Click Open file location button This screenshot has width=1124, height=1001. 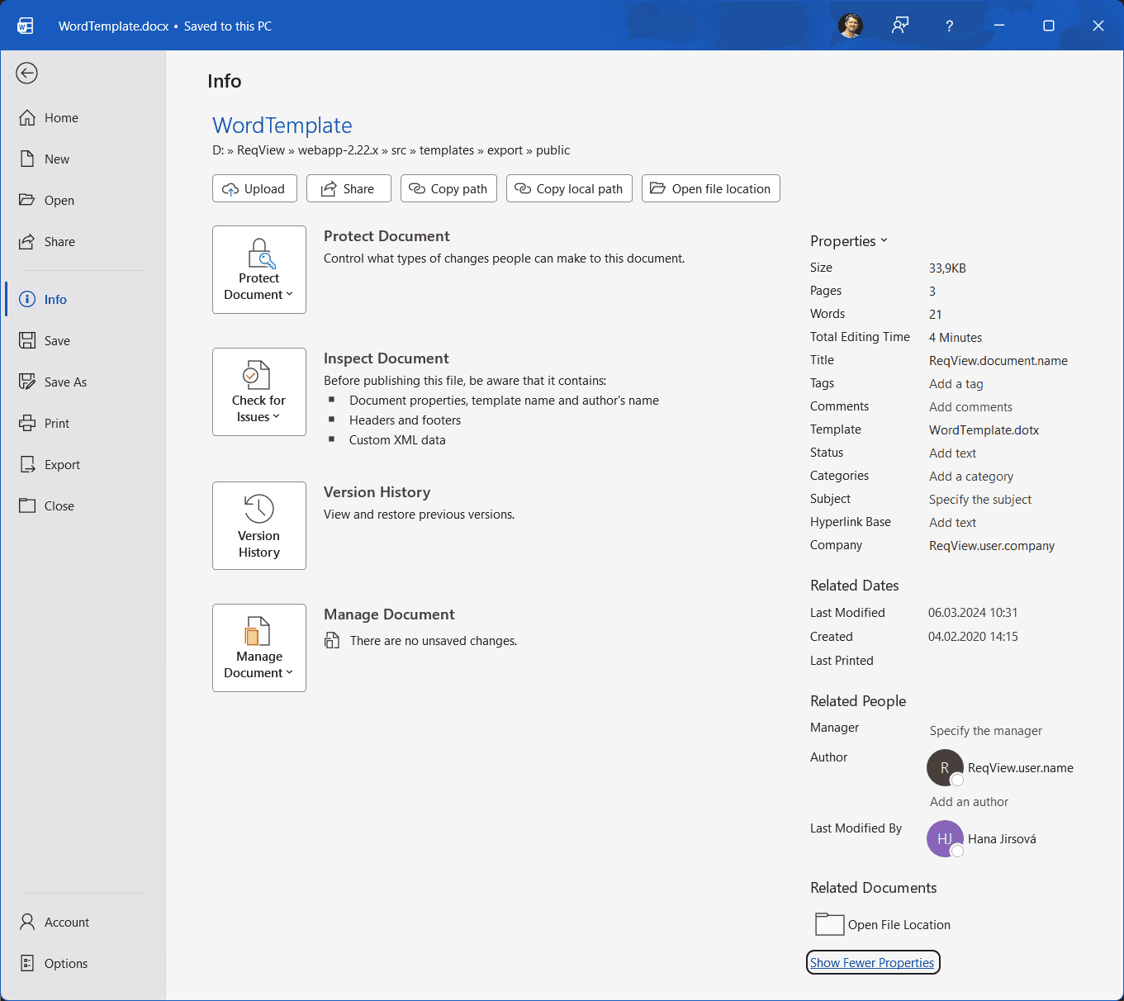tap(711, 188)
